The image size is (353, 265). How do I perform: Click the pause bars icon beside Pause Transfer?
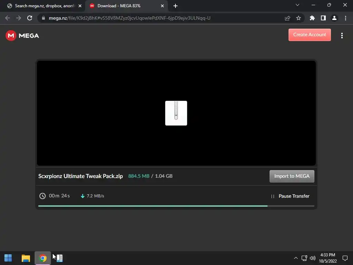click(x=272, y=196)
